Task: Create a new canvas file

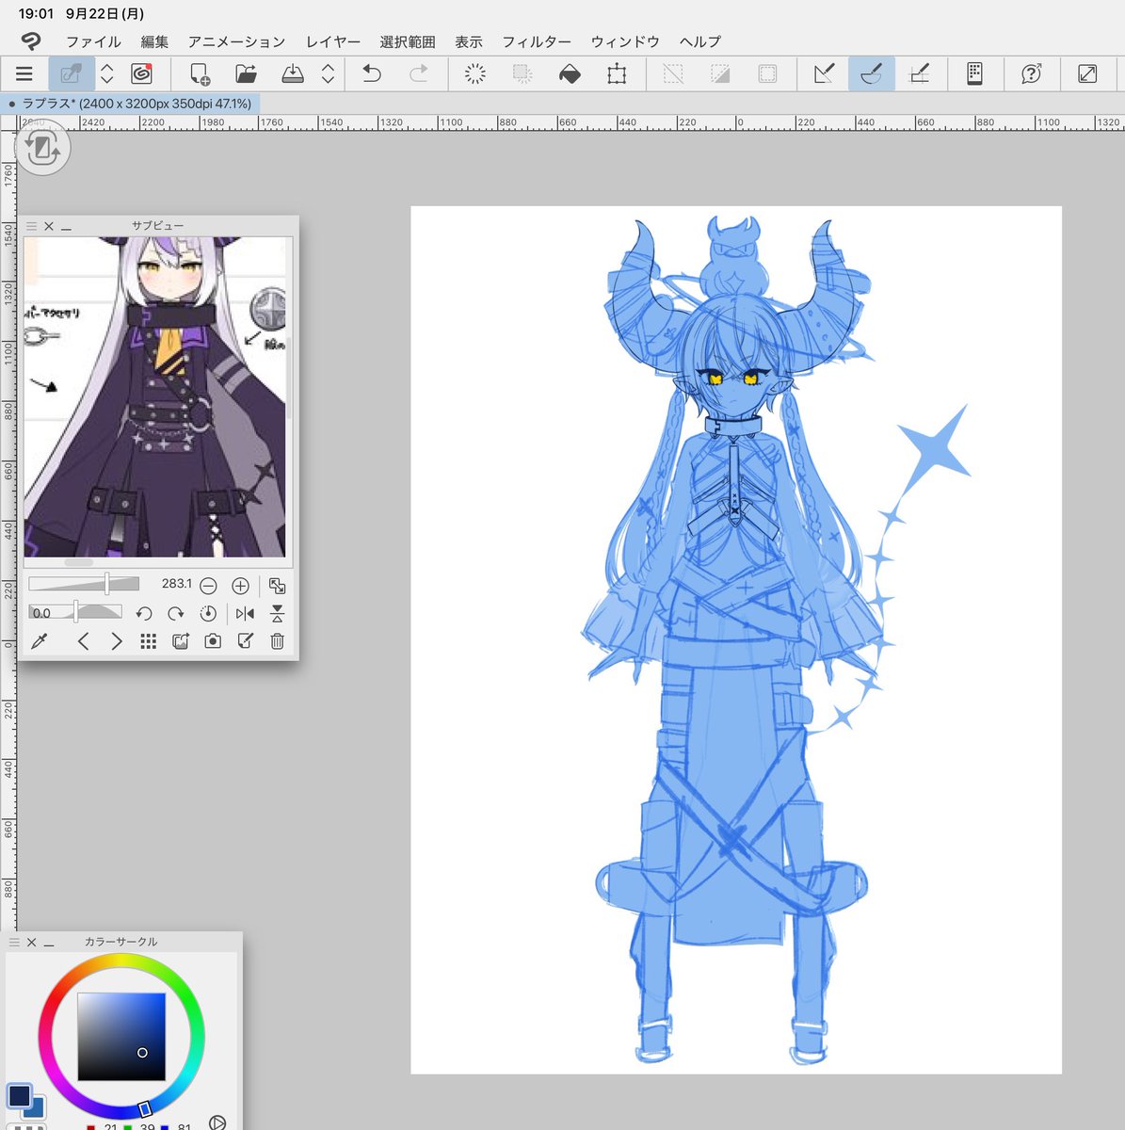Action: 199,73
